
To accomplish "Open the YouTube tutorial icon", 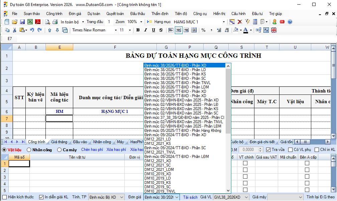I will [x=282, y=22].
